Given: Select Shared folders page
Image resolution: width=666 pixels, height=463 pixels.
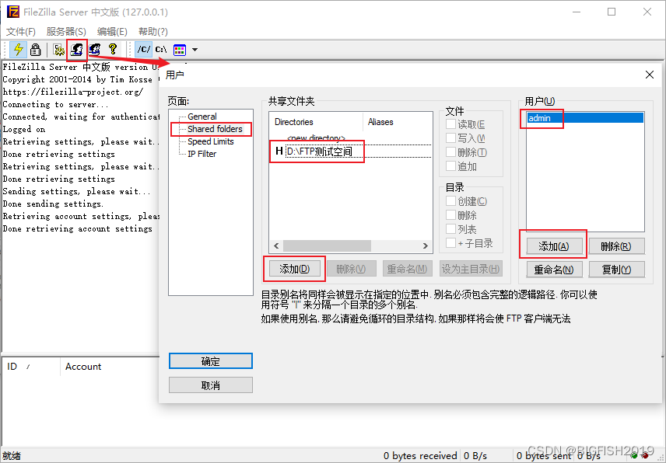Looking at the screenshot, I should click(x=215, y=129).
